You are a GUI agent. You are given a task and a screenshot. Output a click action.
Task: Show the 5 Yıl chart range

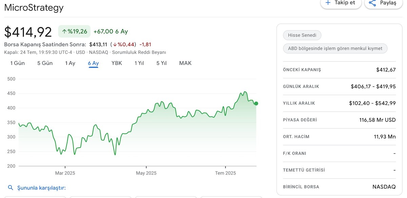tap(161, 63)
